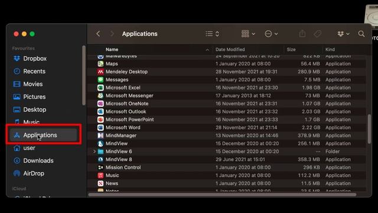Sort by the Date Modified column header
This screenshot has width=378, height=213.
point(230,50)
